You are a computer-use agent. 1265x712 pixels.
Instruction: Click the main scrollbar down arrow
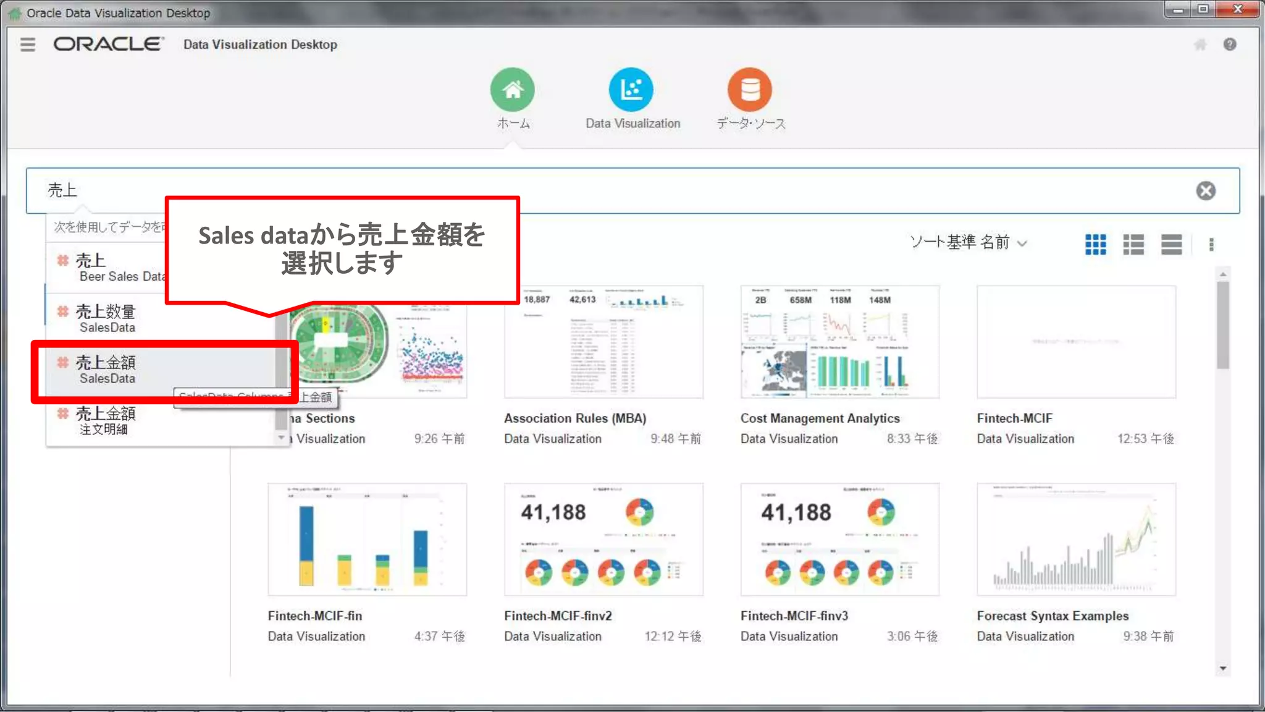pos(1223,669)
